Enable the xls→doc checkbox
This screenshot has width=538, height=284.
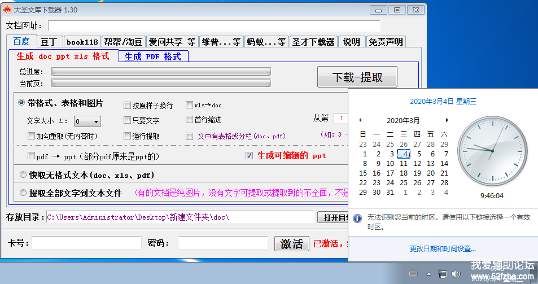189,104
